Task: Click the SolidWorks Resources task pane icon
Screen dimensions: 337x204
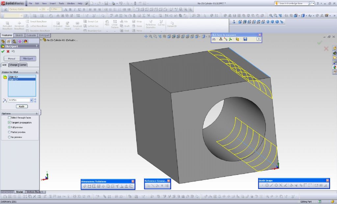Action: pos(335,48)
